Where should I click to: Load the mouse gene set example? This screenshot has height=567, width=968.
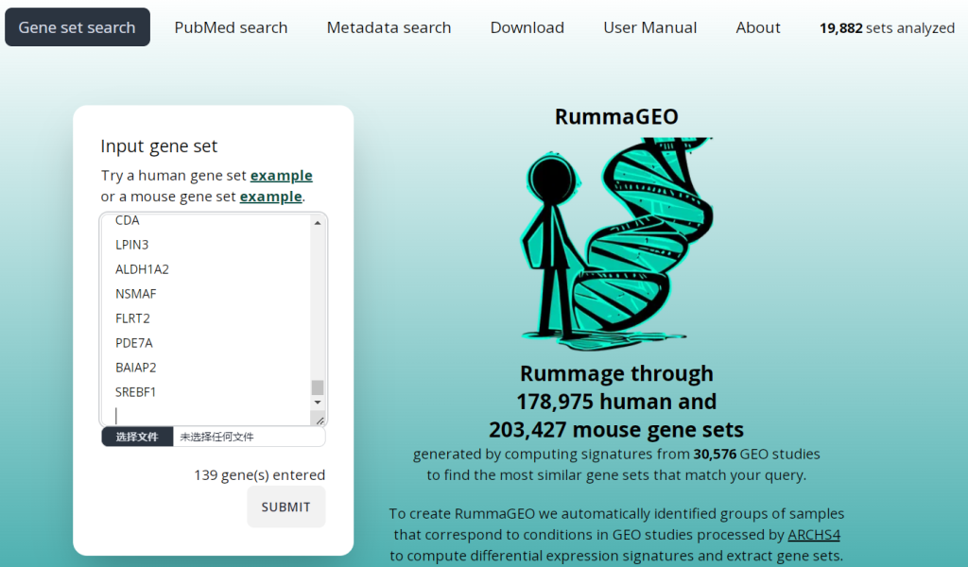pos(271,197)
